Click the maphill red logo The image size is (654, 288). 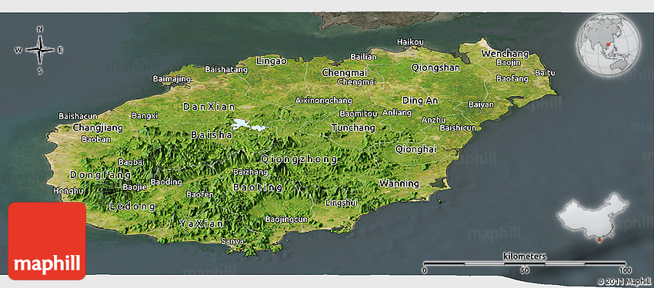(47, 241)
